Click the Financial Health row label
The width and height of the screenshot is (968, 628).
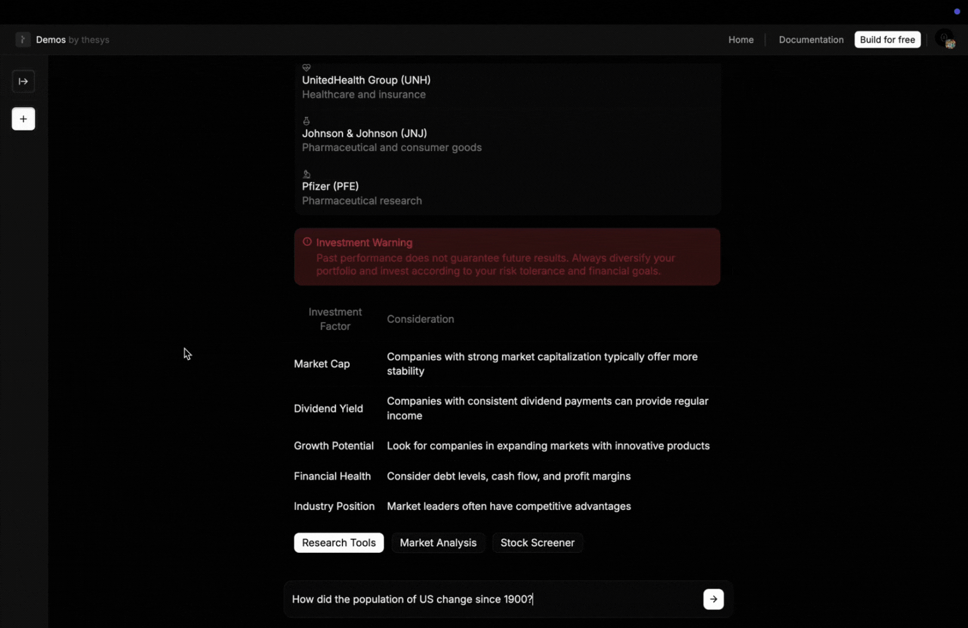[332, 476]
